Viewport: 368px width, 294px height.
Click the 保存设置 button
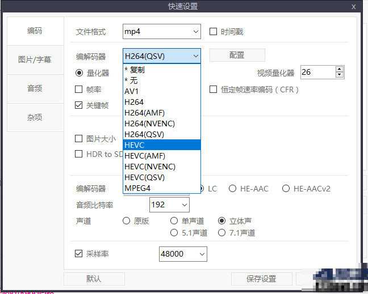[261, 279]
